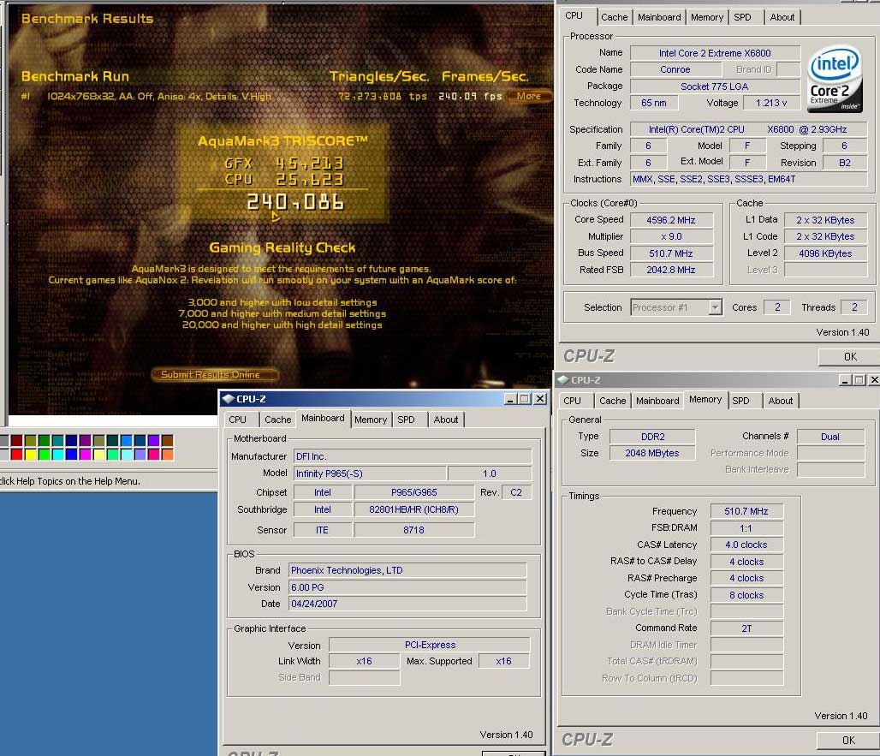Click the Channels # value 'Dual'
880x756 pixels.
830,437
